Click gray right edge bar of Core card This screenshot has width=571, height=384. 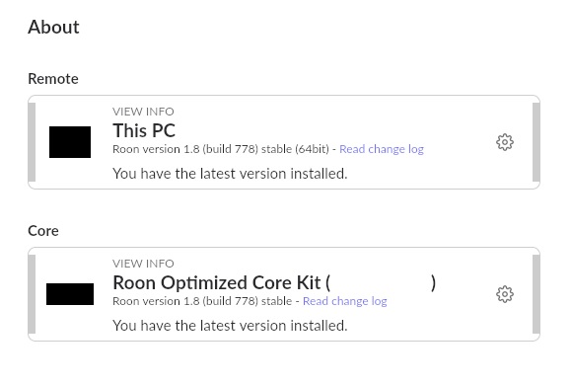(536, 294)
